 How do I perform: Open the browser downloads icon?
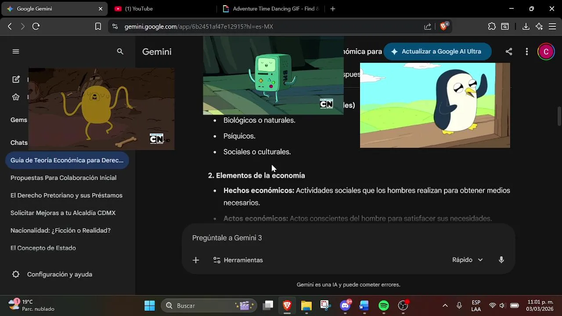[526, 26]
